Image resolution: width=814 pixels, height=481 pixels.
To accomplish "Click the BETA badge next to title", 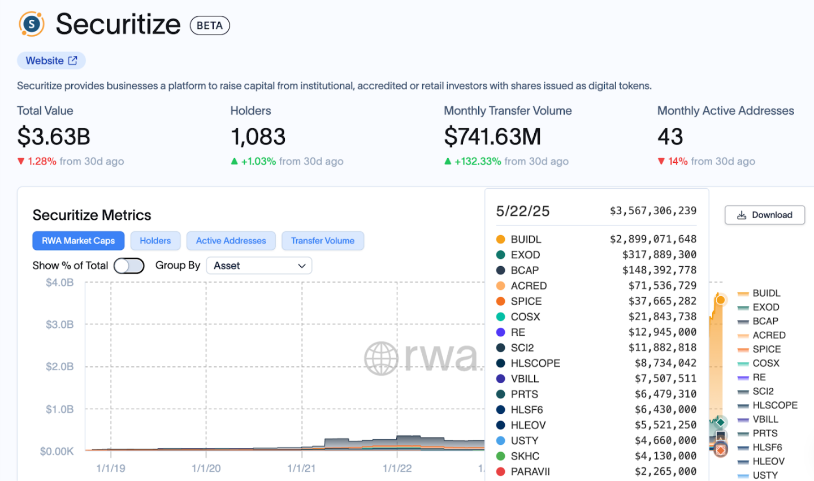I will pos(210,25).
